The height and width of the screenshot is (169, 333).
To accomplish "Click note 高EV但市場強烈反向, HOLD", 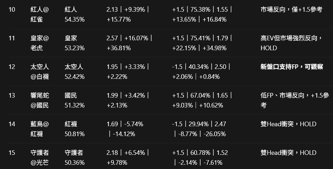I will (x=291, y=43).
